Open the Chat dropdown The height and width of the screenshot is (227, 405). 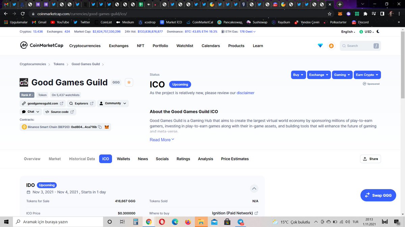[30, 112]
